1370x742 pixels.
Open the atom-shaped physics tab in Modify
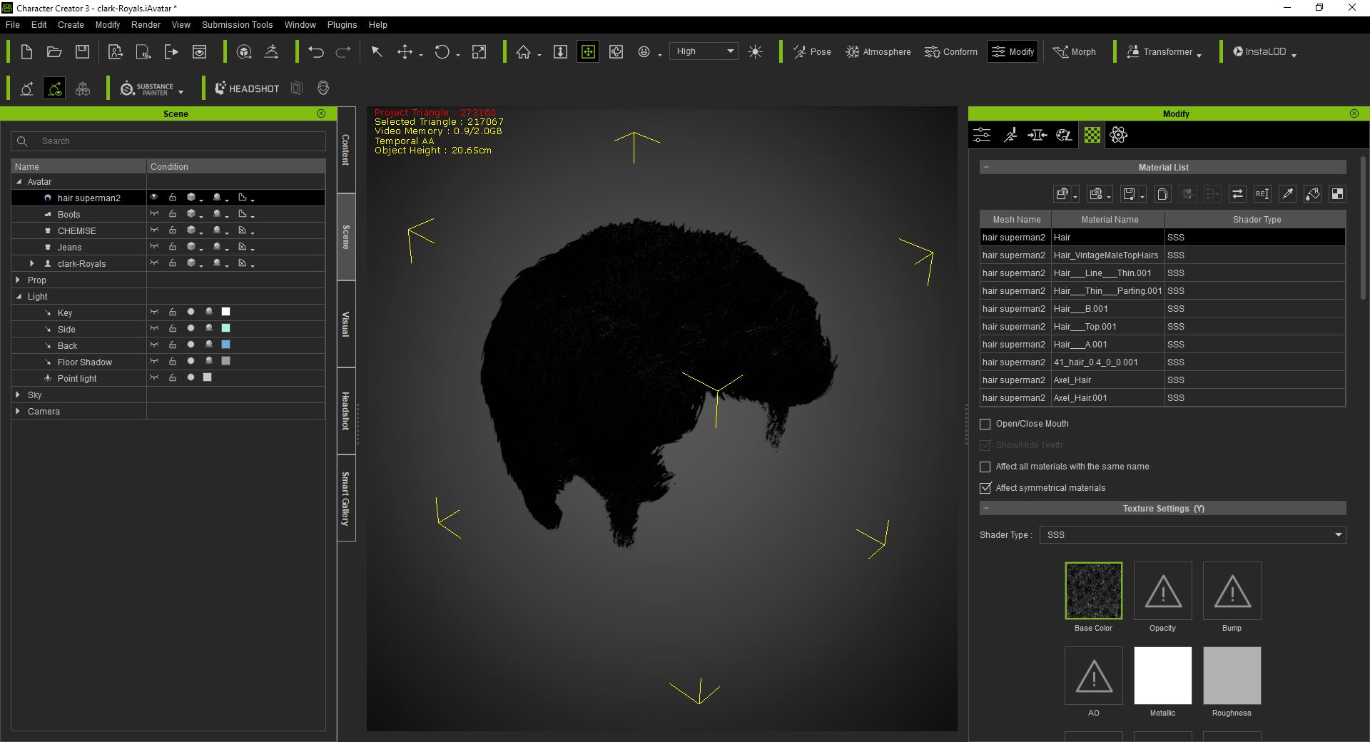[1118, 135]
